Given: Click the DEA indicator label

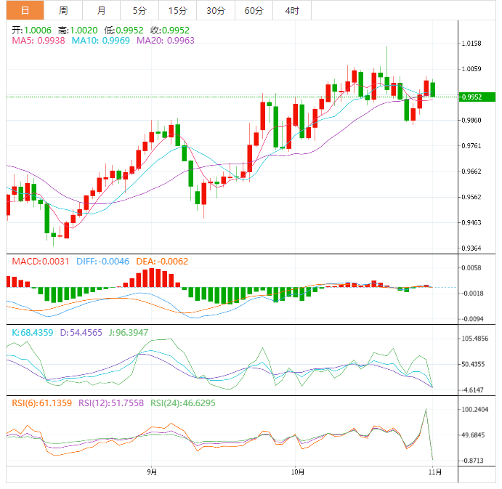Looking at the screenshot, I should [163, 260].
